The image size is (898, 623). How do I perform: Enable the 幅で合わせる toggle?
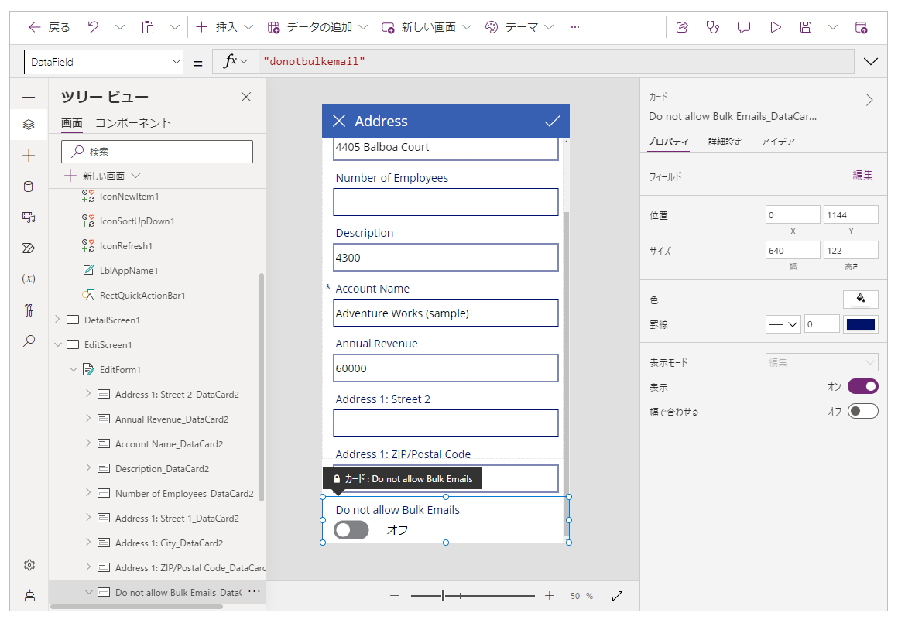click(862, 411)
